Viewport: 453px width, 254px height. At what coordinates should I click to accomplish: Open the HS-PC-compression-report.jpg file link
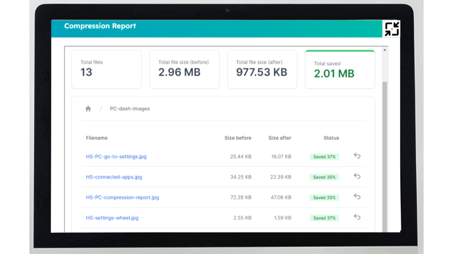point(122,197)
